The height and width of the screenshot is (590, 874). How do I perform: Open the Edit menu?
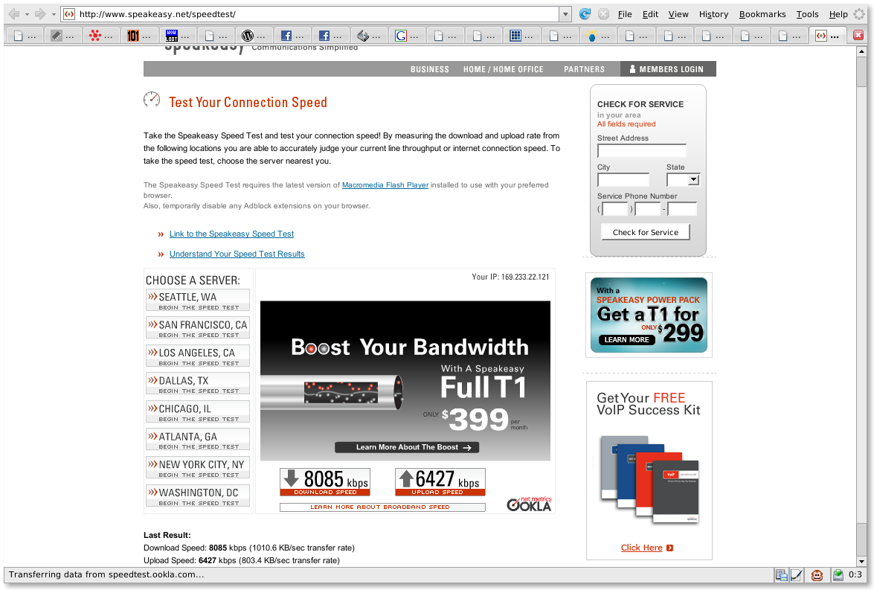tap(650, 14)
